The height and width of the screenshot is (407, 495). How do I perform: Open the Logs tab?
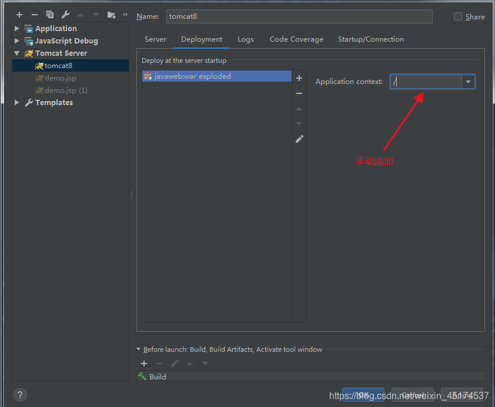point(246,39)
